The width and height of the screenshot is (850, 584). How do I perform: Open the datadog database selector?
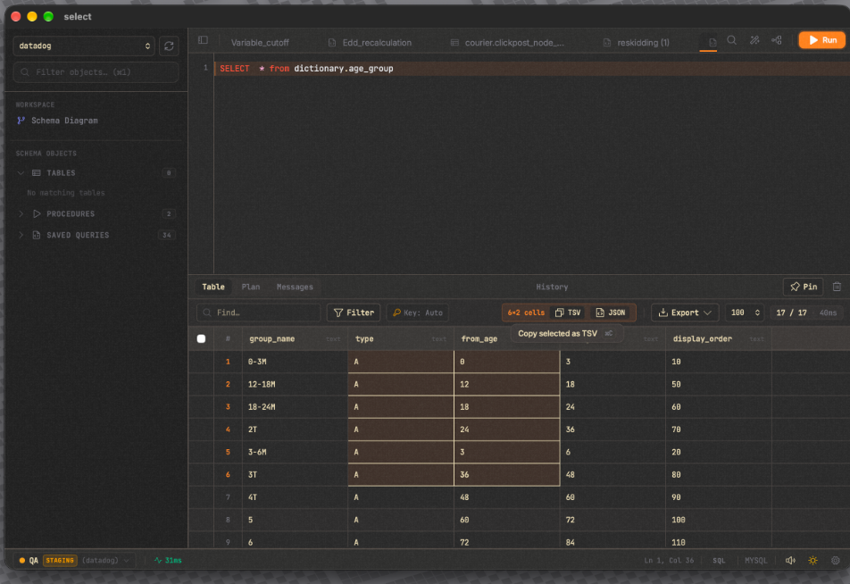[x=84, y=46]
